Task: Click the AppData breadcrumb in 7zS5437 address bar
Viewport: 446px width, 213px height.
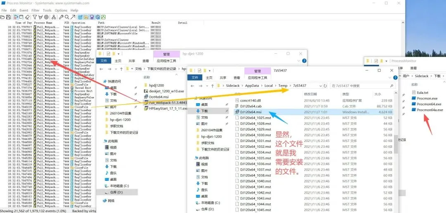Action: 251,85
